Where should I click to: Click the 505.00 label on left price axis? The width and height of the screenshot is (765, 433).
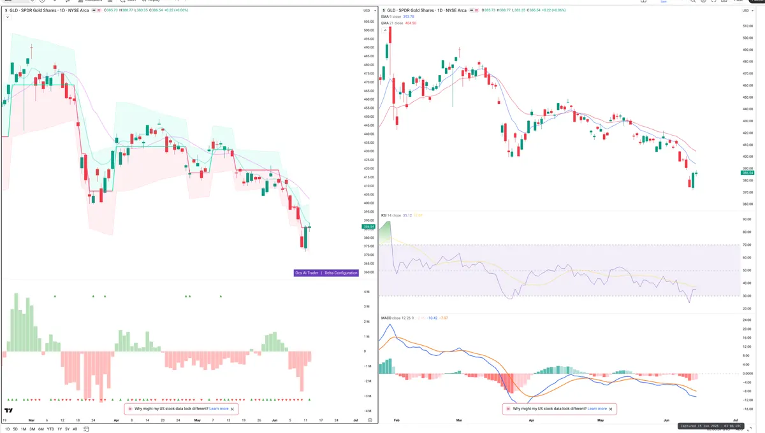[x=368, y=22]
